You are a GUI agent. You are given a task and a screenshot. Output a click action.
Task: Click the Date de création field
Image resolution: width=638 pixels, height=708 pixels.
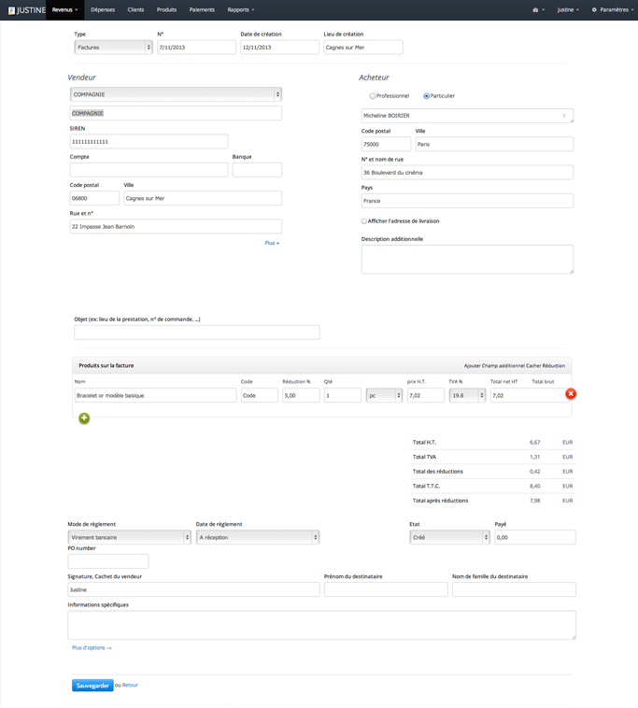[x=279, y=47]
